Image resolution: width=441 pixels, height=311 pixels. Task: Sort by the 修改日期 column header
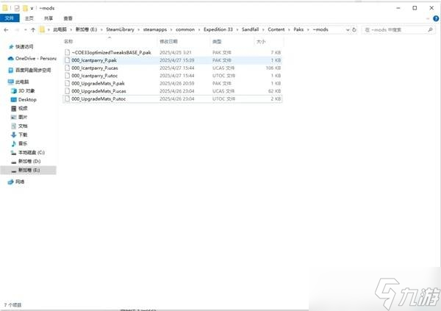tap(184, 42)
